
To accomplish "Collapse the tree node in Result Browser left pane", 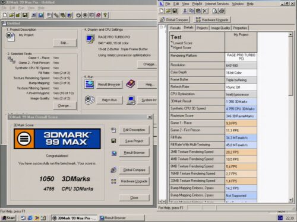I will click(162, 27).
